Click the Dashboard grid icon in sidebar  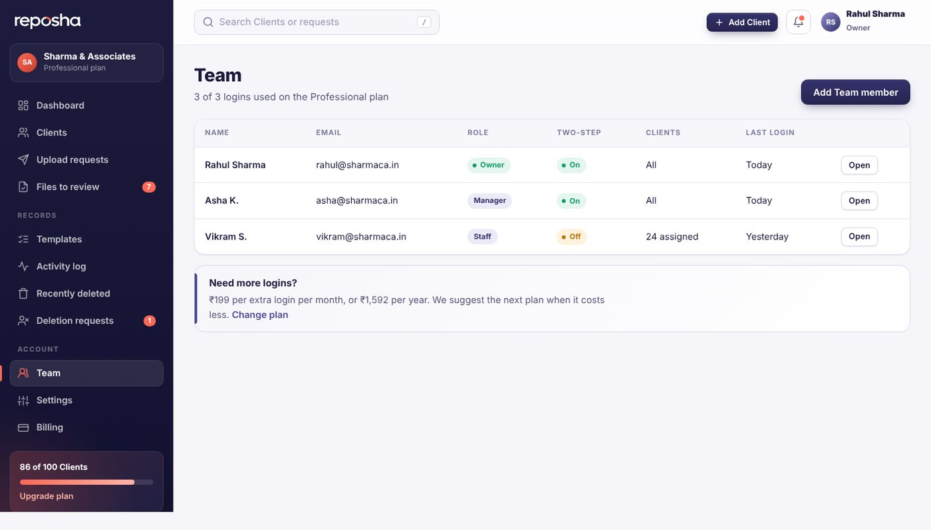(23, 105)
